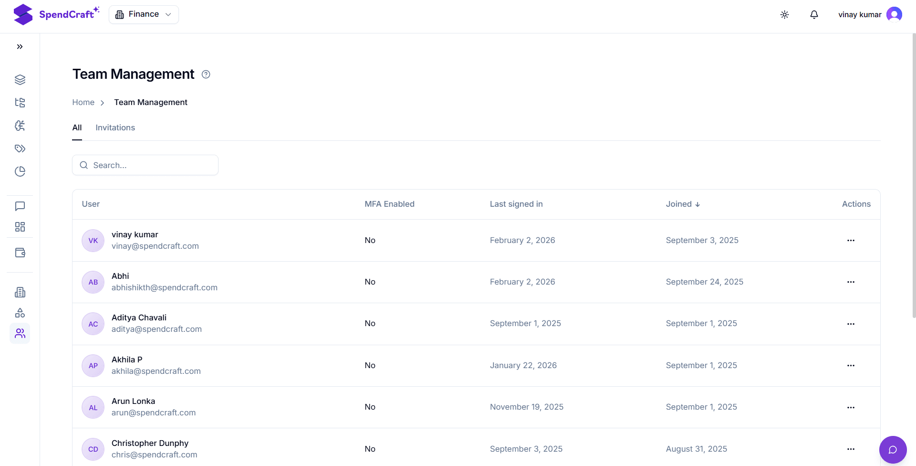This screenshot has width=916, height=466.
Task: Open the notifications bell
Action: pyautogui.click(x=814, y=15)
